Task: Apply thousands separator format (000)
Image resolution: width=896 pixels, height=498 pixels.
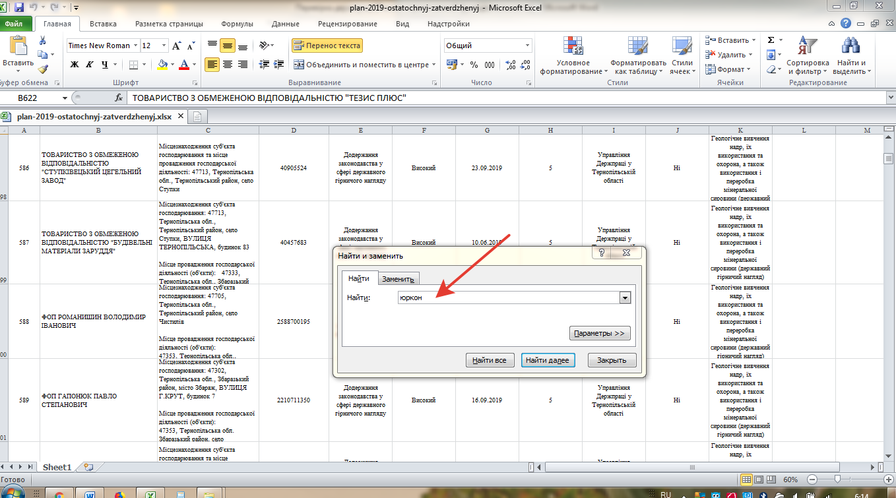Action: point(490,65)
